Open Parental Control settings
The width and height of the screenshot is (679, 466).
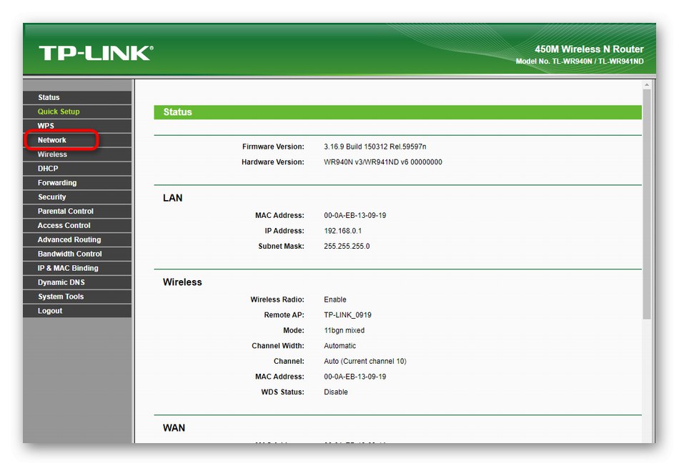point(64,211)
